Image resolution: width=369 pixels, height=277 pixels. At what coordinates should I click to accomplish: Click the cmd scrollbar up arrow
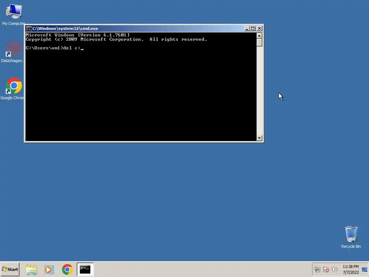pos(259,36)
